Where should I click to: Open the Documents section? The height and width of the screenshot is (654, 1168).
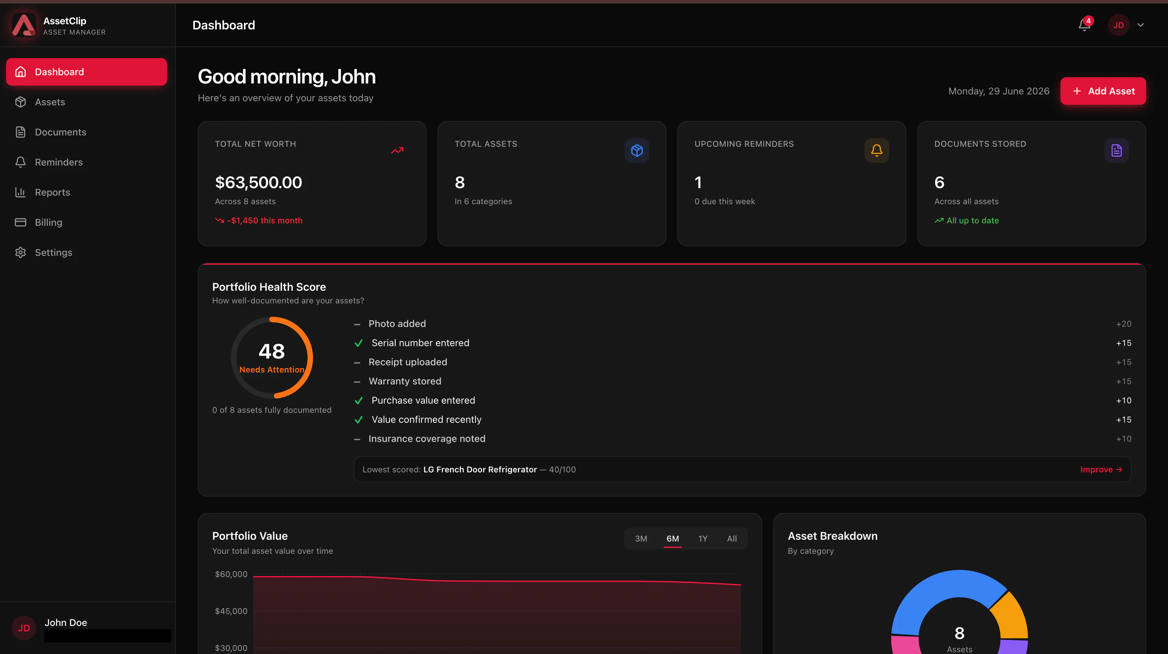pos(86,132)
